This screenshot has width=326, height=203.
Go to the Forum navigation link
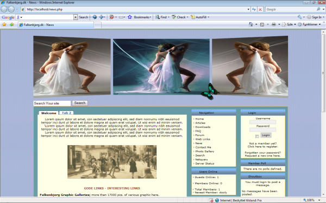point(200,135)
